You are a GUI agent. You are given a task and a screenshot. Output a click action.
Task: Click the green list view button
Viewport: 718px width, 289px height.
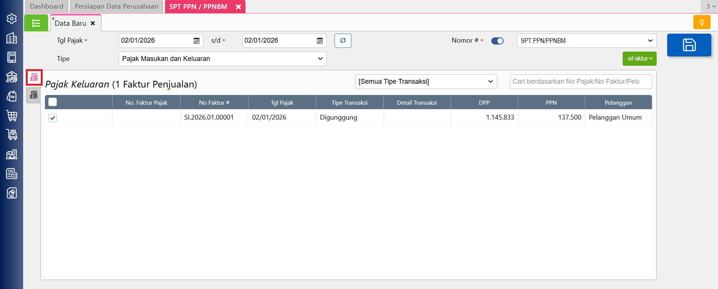click(x=36, y=23)
